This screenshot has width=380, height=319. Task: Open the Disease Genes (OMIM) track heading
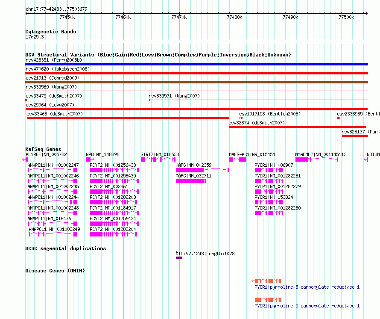coord(55,271)
